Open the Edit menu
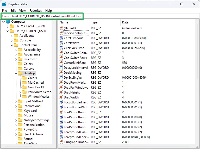 click(x=13, y=11)
